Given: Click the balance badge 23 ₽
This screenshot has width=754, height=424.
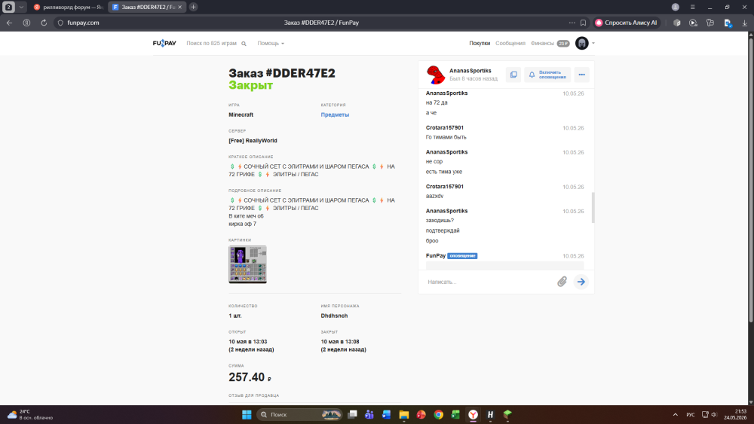Looking at the screenshot, I should tap(563, 43).
